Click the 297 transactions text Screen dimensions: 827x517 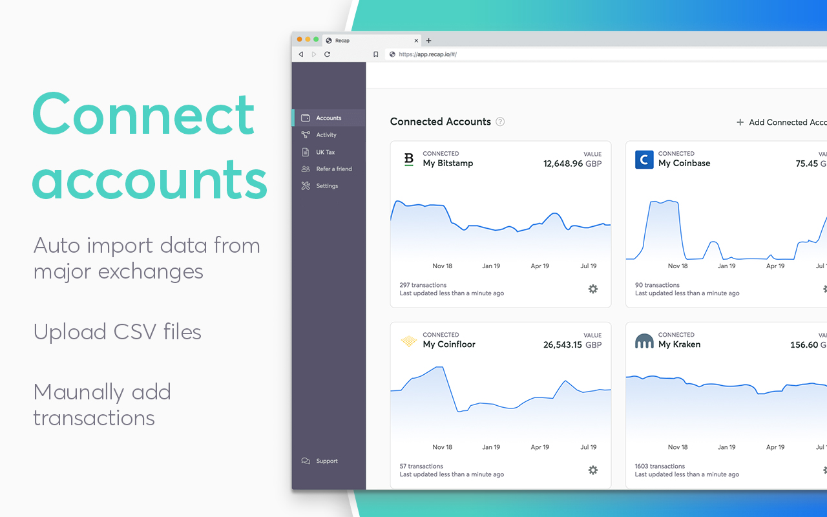click(x=423, y=285)
